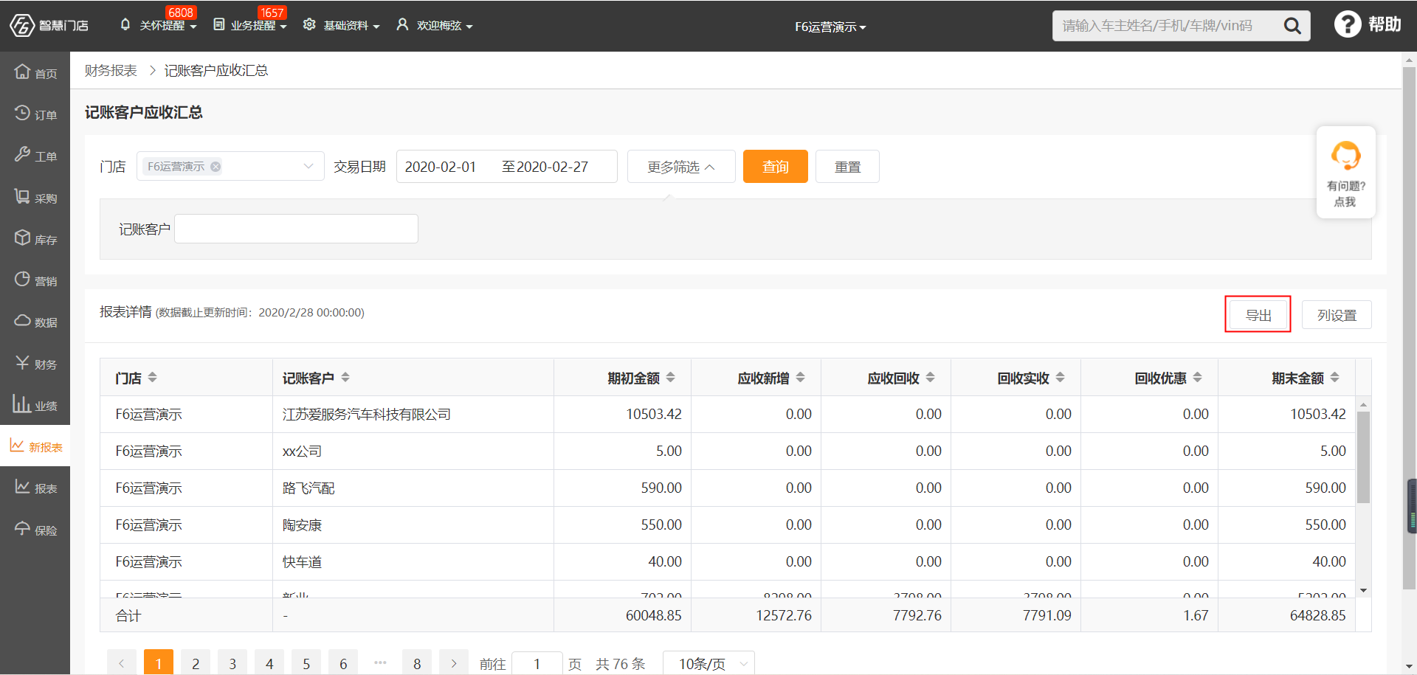Sort table by 应收回收 column
1417x675 pixels.
tap(931, 378)
